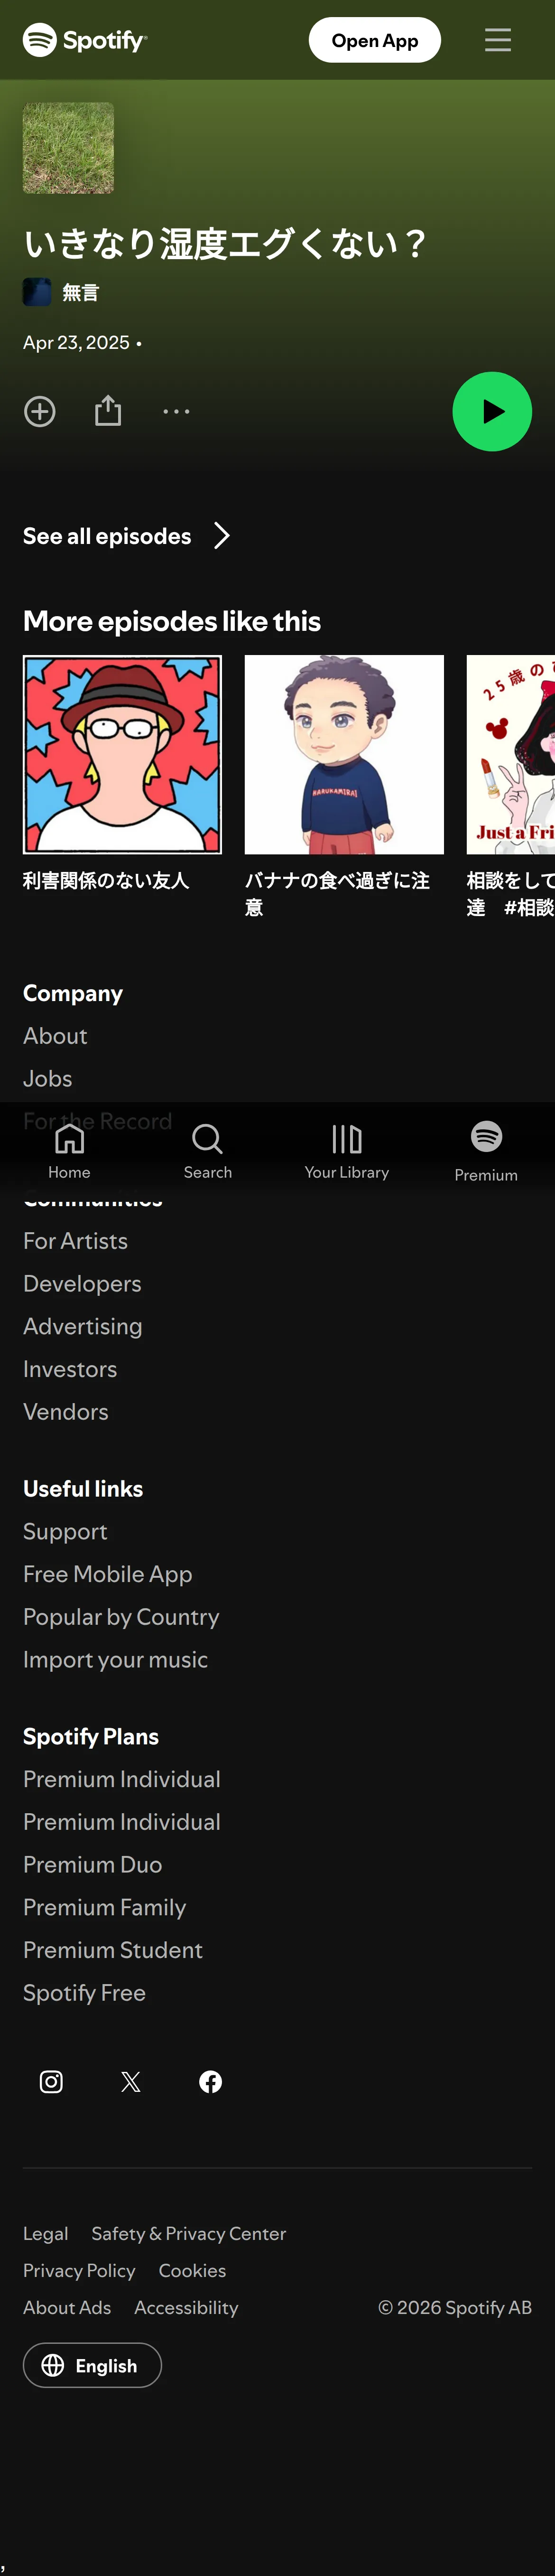Open the 無言 podcast show link
555x2576 pixels.
(x=80, y=292)
